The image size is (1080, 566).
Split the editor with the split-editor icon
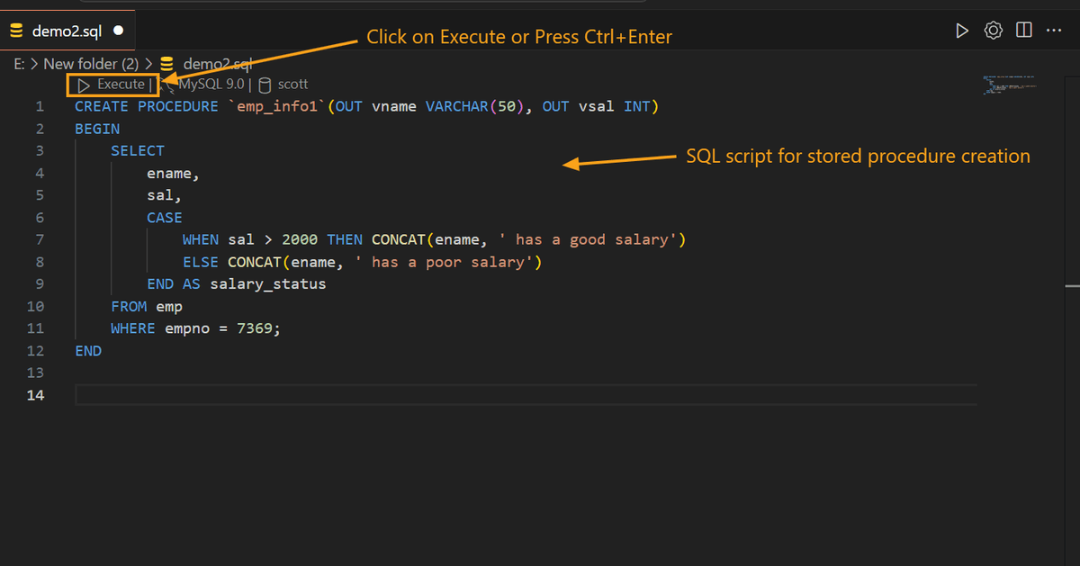tap(1023, 30)
